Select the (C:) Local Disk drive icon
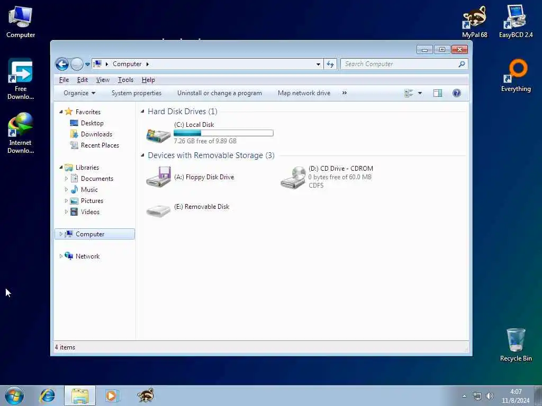Viewport: 542px width, 406px height. (158, 135)
